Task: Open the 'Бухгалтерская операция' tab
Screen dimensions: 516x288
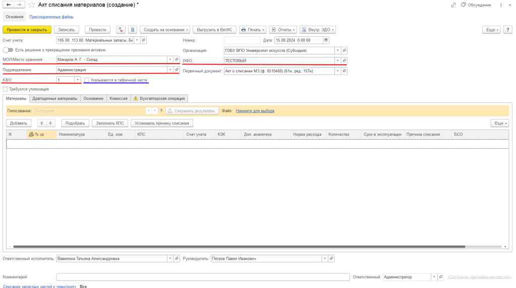Action: [159, 98]
